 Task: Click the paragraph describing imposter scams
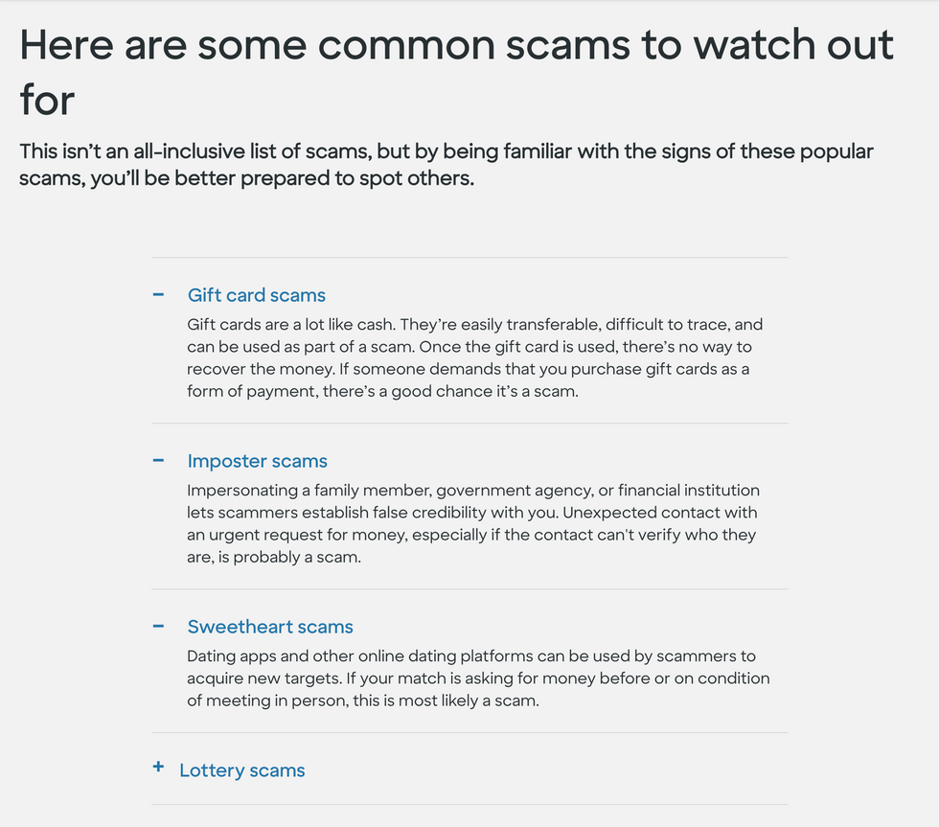473,523
